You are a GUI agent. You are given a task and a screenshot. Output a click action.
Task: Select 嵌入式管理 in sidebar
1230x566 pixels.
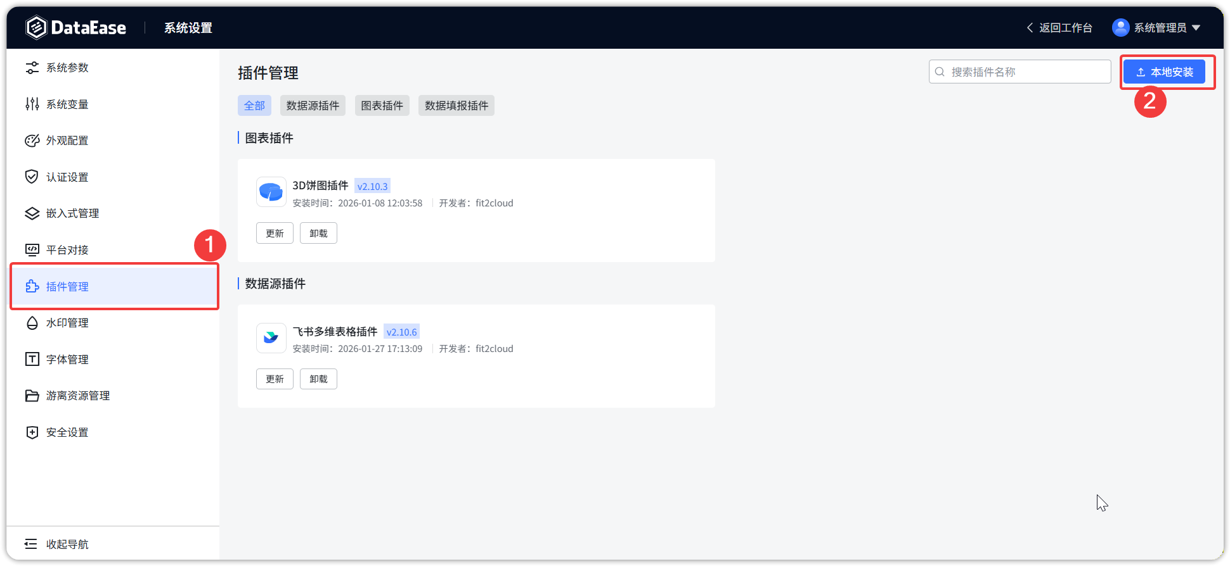114,213
